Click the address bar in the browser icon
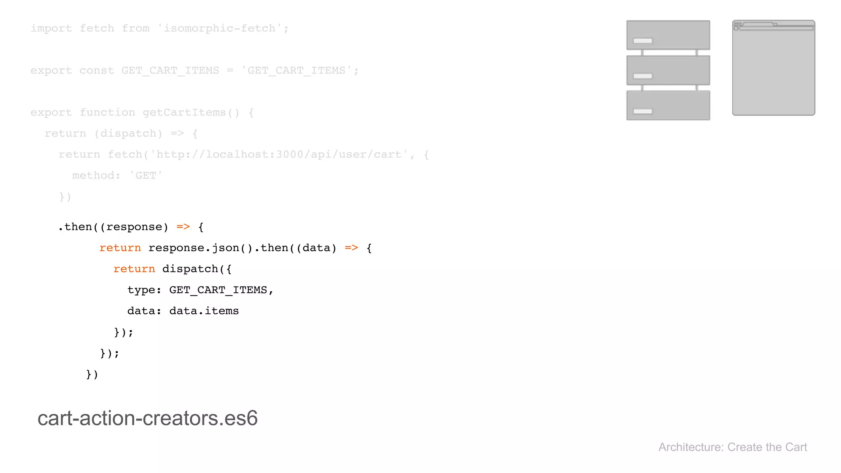Viewport: 841px width, 473px height. [775, 28]
